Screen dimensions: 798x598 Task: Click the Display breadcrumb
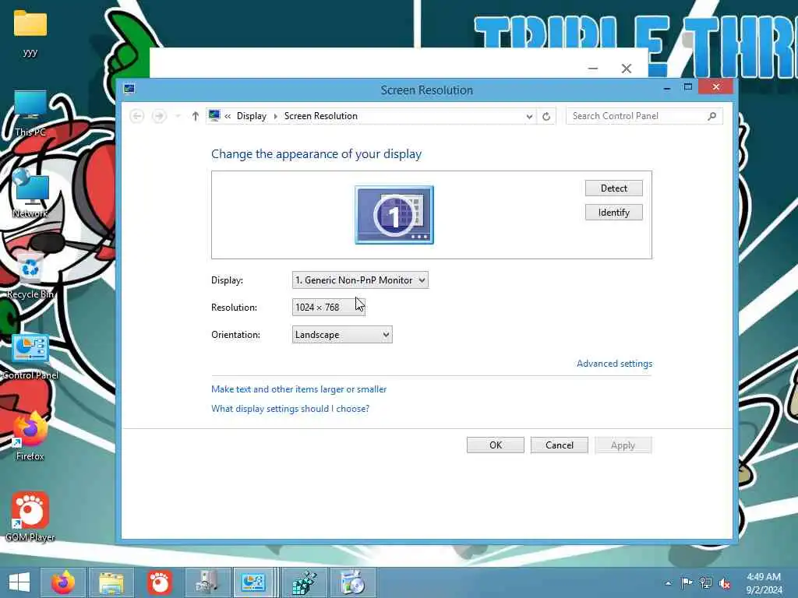point(252,116)
